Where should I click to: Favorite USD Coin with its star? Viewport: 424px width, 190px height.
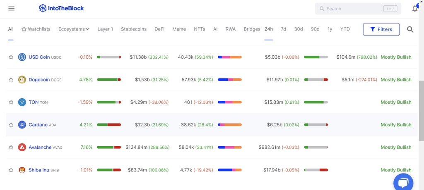point(11,57)
